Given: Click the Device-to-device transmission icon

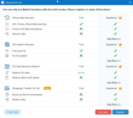Looking at the screenshot, I should click(x=7, y=95).
